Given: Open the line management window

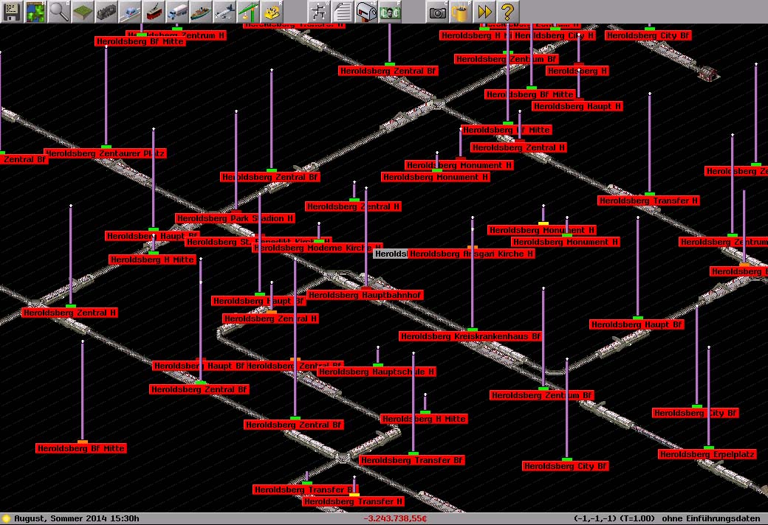Looking at the screenshot, I should (319, 12).
